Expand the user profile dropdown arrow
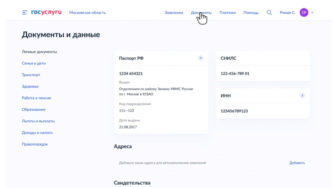The height and width of the screenshot is (188, 334). click(312, 13)
